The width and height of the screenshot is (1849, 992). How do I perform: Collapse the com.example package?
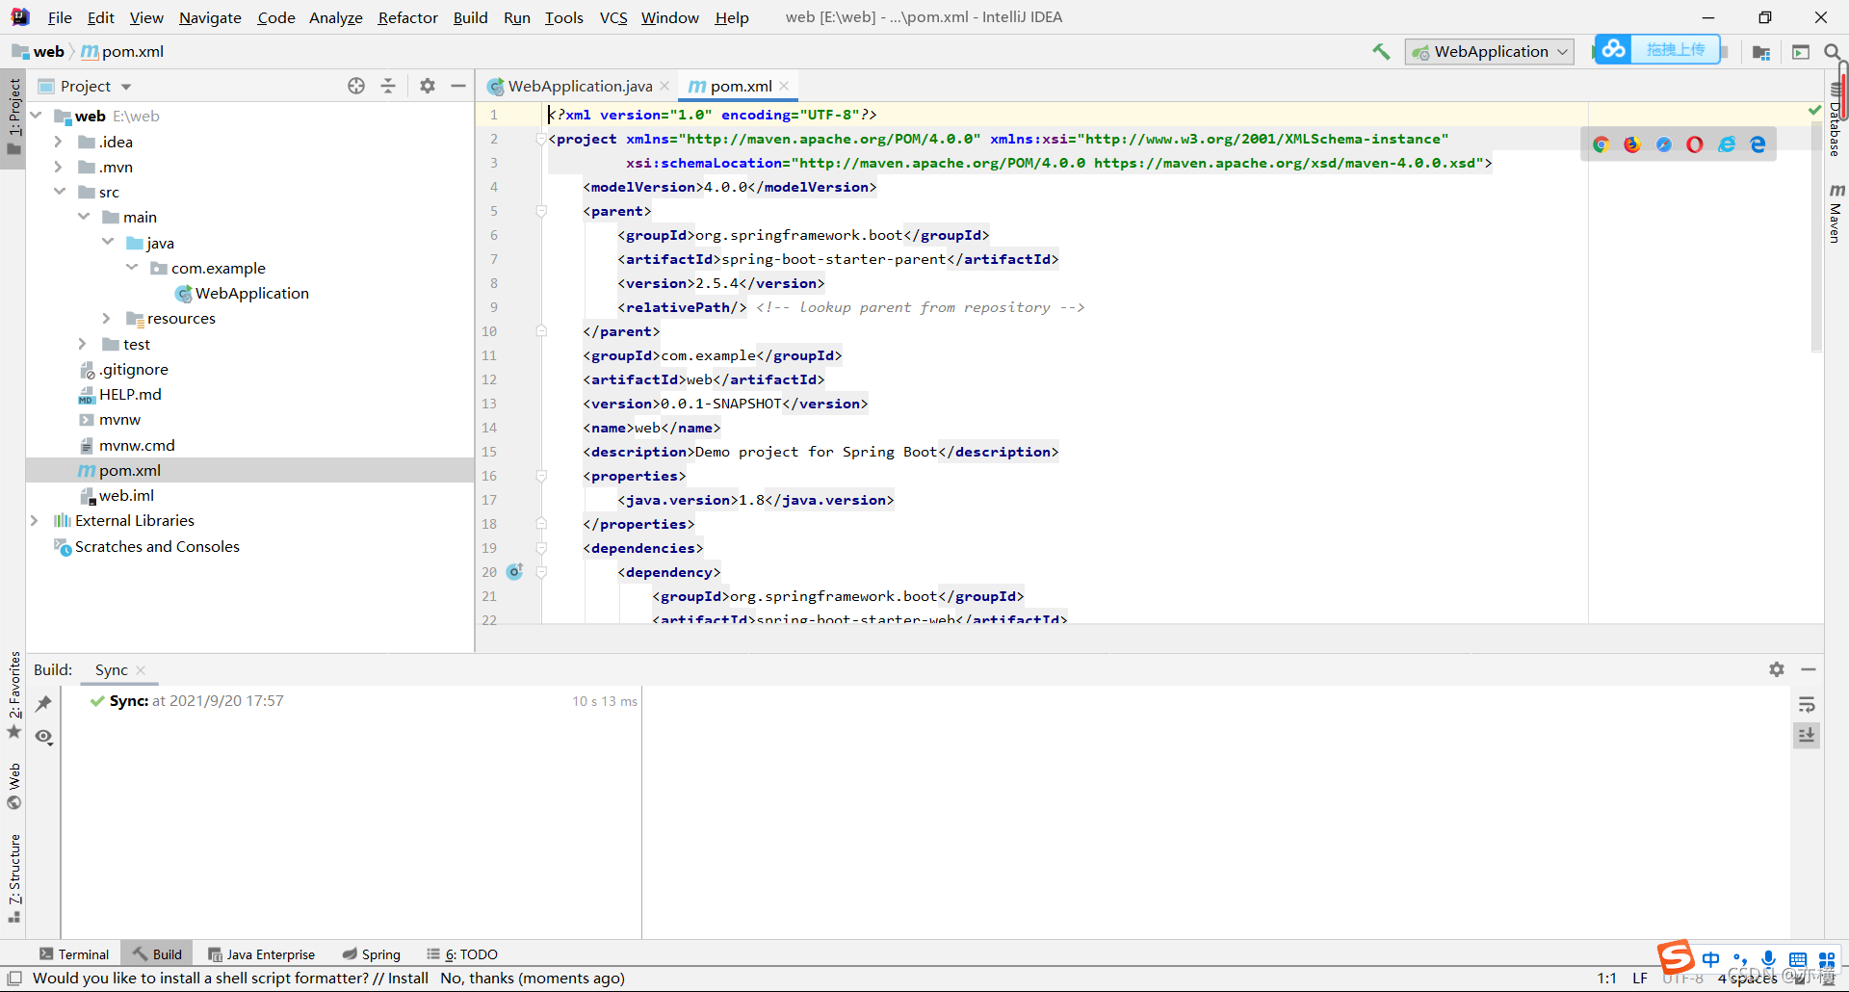point(131,267)
